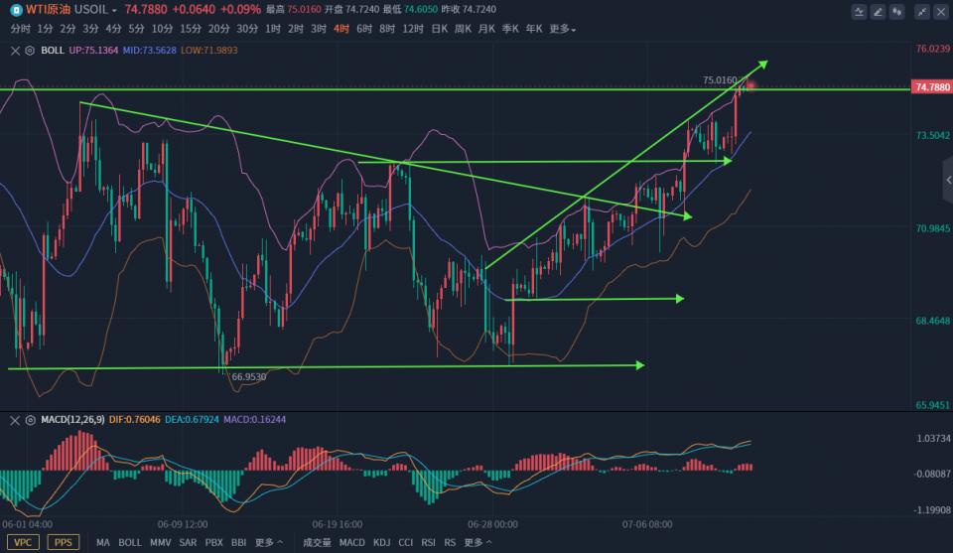Remove the BOLL indicator with its X icon
Screen dimensions: 953x553
(15, 51)
